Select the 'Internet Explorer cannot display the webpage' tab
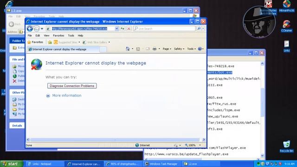The width and height of the screenshot is (297, 167). coord(63,49)
